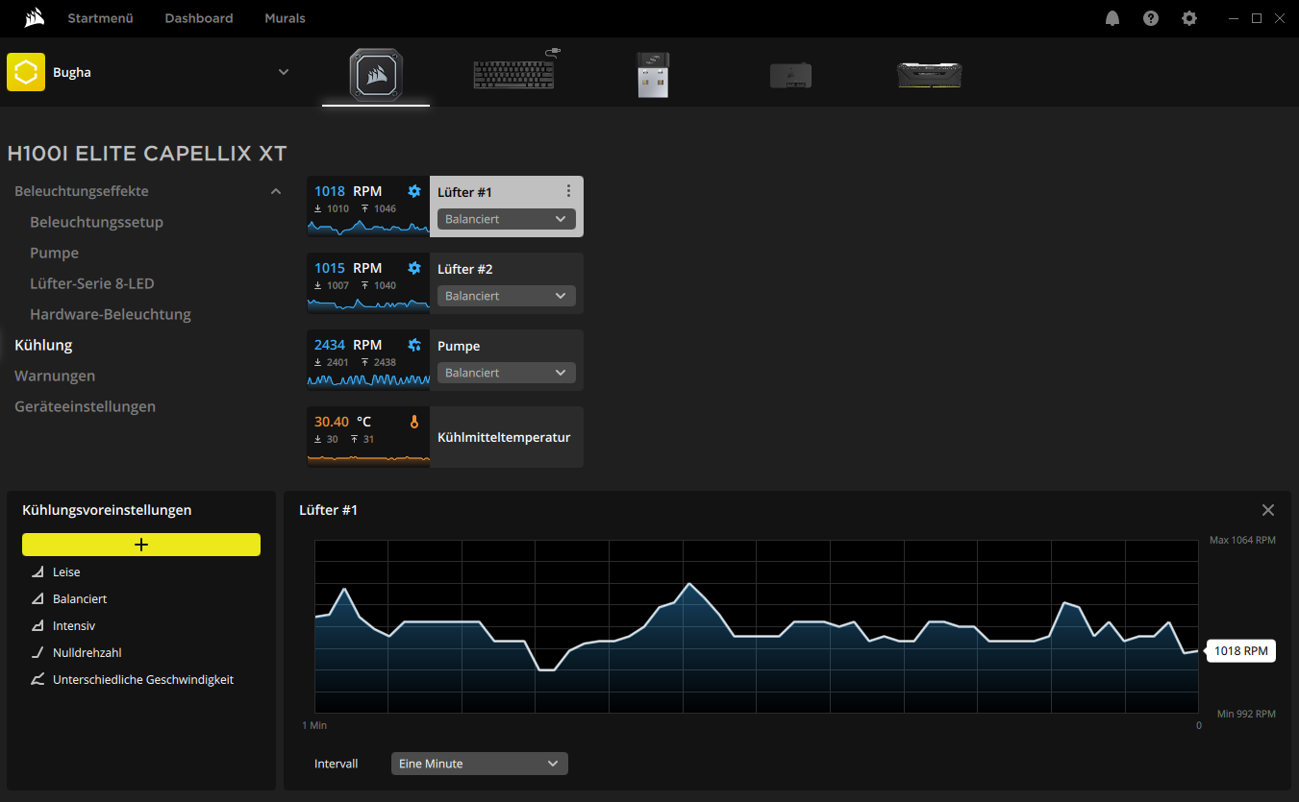Select the Intensiv cooling preset
Viewport: 1299px width, 802px height.
point(74,625)
